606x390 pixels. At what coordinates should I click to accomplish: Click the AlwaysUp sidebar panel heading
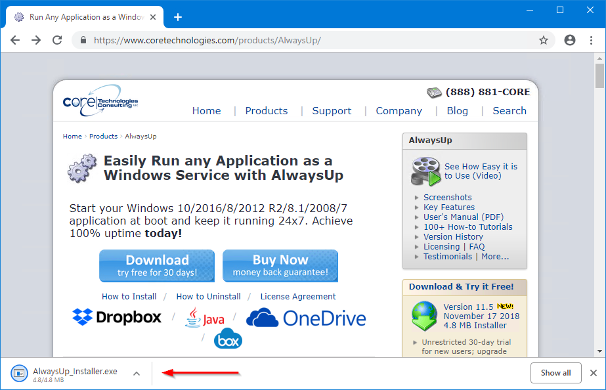tap(430, 141)
